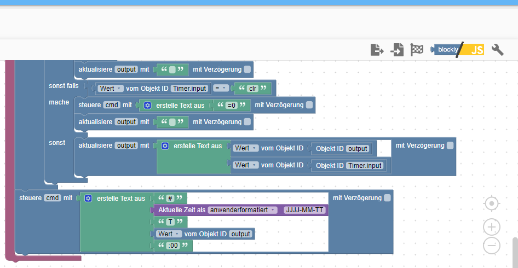Click empty text field in second aktualisiere output block
Viewport: 518px width, 268px height.
[172, 122]
